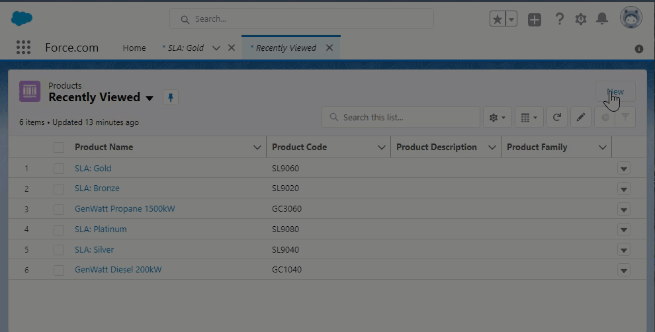Open the App Launcher grid icon

pos(23,48)
